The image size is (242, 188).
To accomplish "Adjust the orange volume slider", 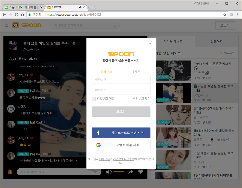I will tap(119, 172).
